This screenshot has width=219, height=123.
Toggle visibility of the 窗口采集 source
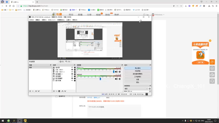[x=72, y=80]
